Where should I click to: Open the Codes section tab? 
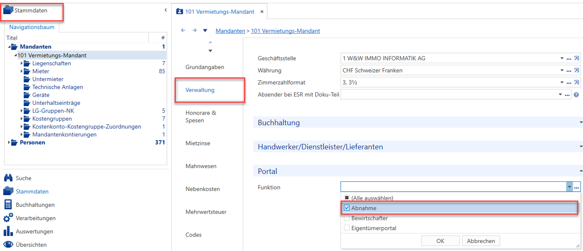coord(194,235)
